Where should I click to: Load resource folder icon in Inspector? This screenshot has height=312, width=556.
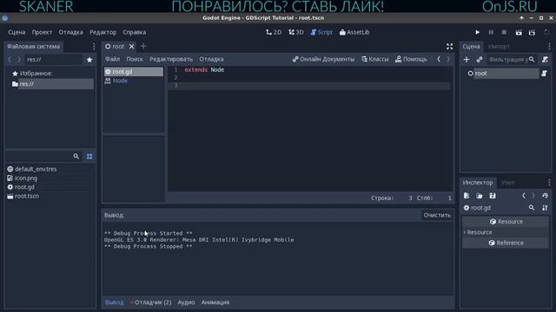[480, 196]
